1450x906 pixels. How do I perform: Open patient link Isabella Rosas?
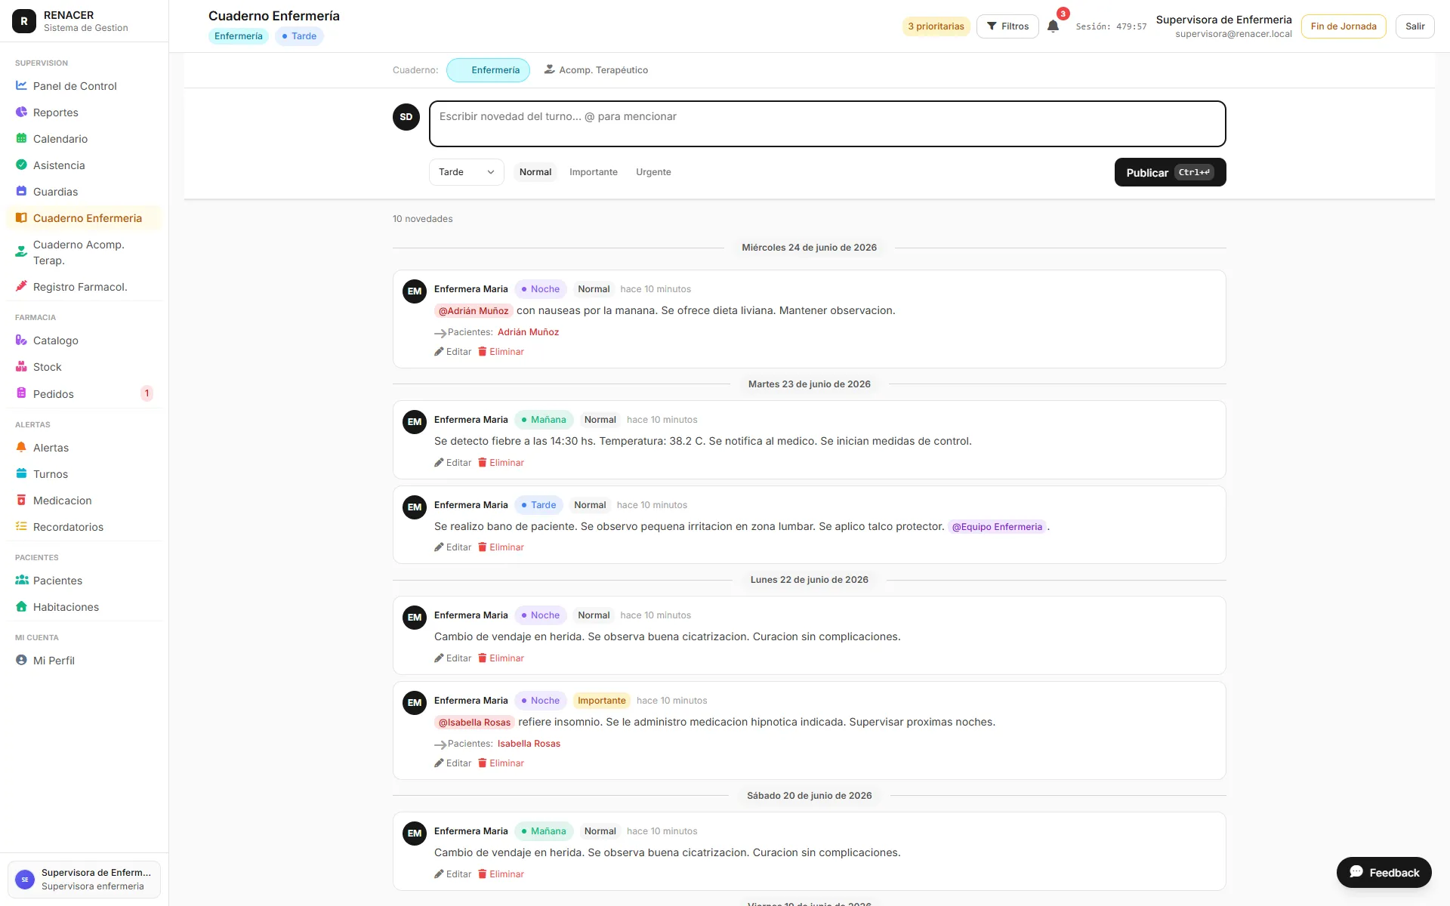point(529,744)
